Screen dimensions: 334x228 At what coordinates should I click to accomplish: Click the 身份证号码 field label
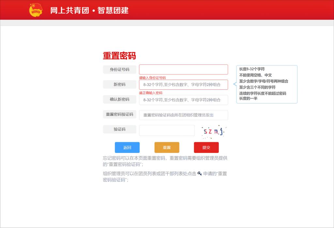click(x=119, y=70)
